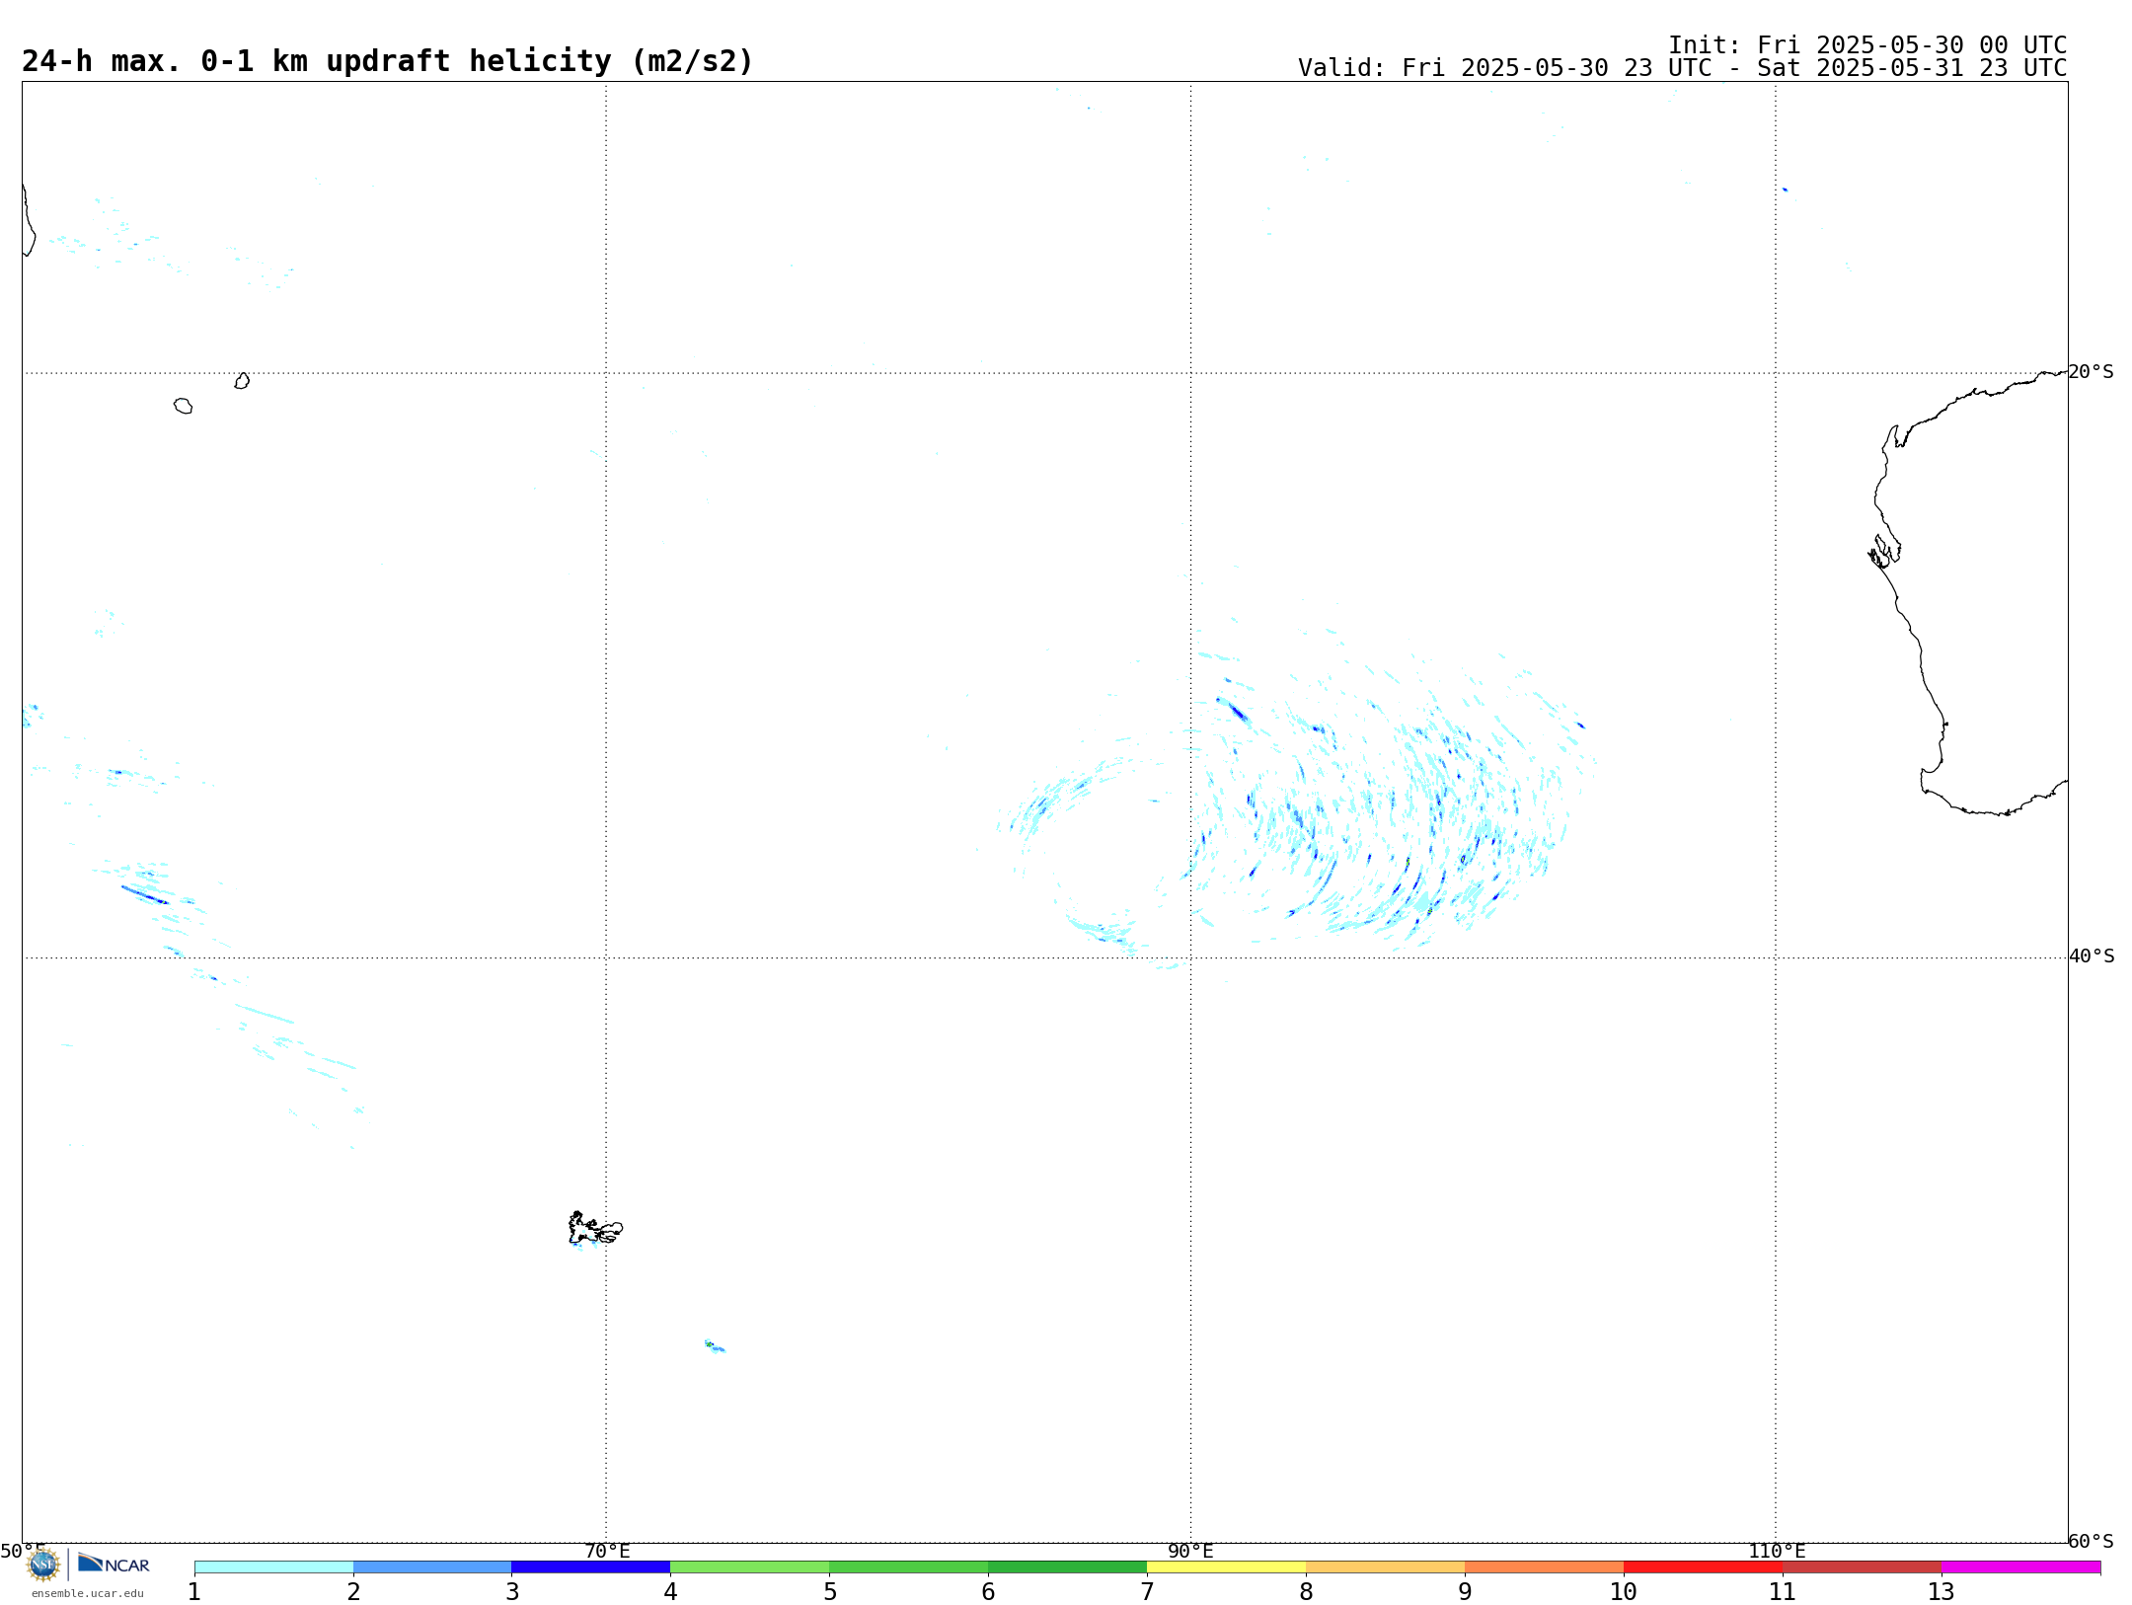Click the colorbar tick label 7
Screen dimensions: 2132x1605
tap(1147, 1592)
